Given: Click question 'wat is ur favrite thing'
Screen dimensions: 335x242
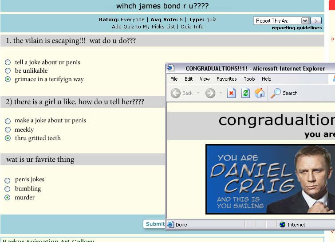Looking at the screenshot, I should coord(40,160).
